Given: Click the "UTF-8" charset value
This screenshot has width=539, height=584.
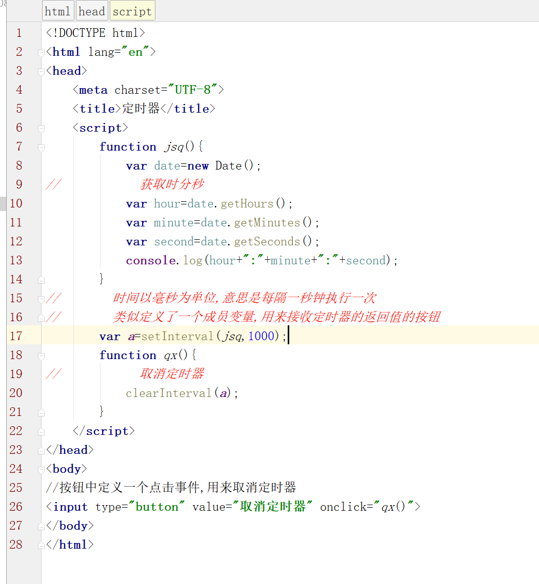Looking at the screenshot, I should (x=193, y=90).
